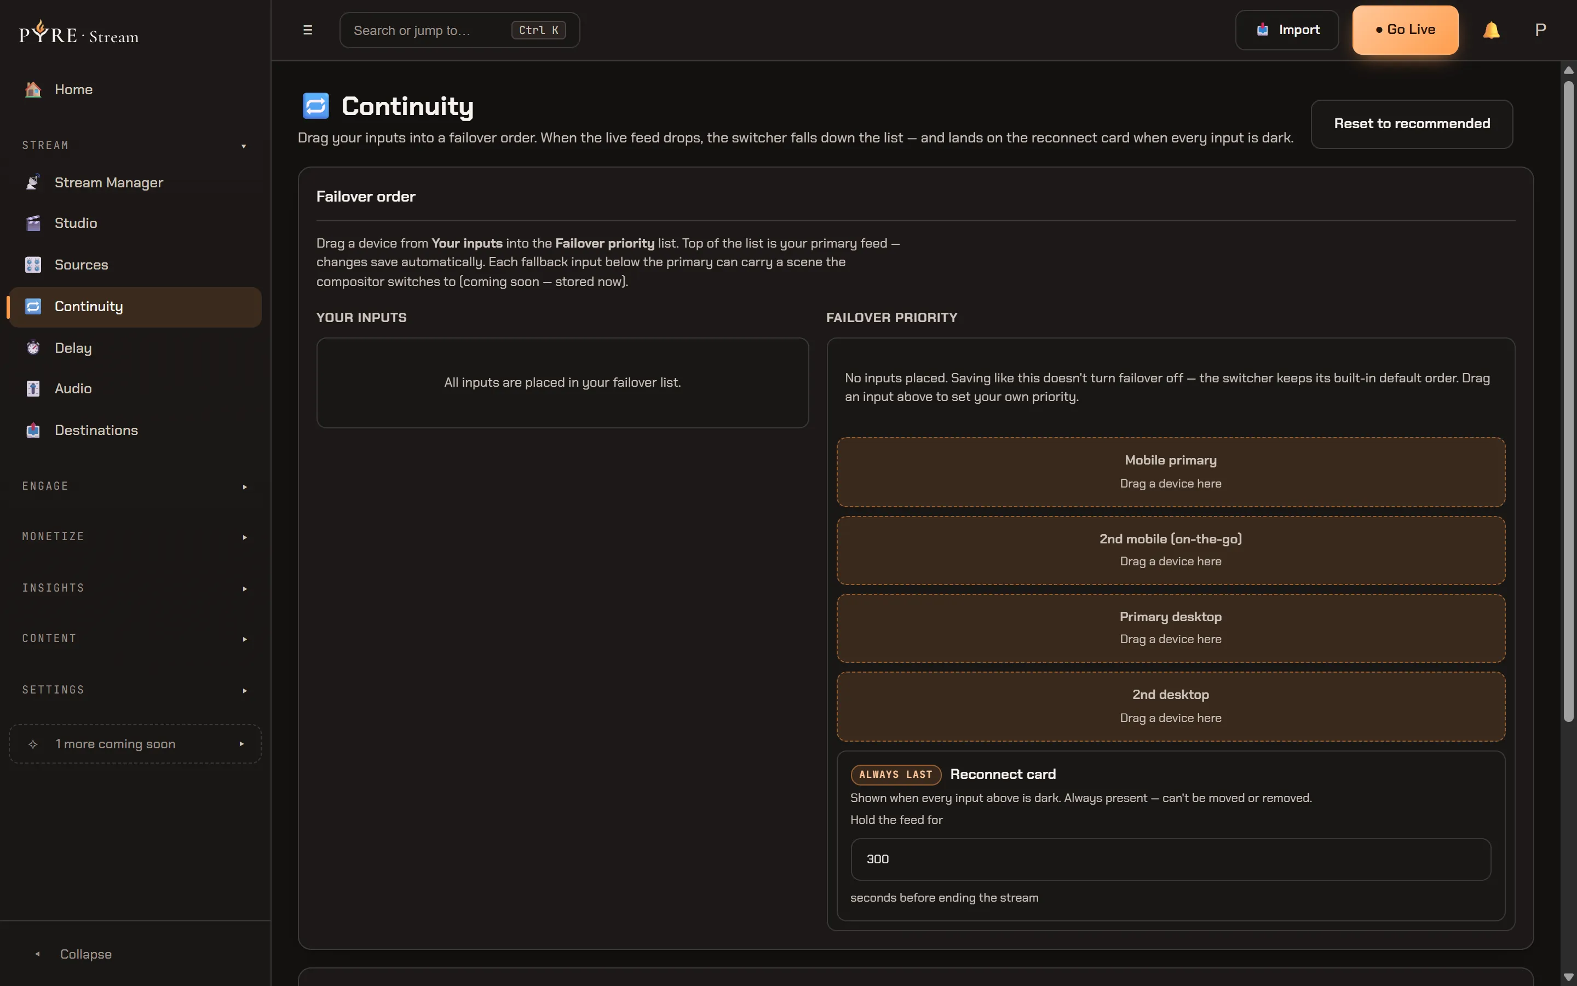Open Stream Manager from the sidebar
Screen dimensions: 1577x986
click(135, 182)
